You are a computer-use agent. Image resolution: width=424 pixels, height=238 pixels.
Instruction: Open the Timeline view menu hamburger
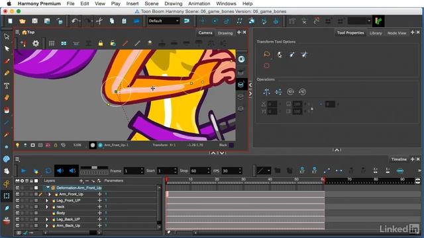click(18, 159)
